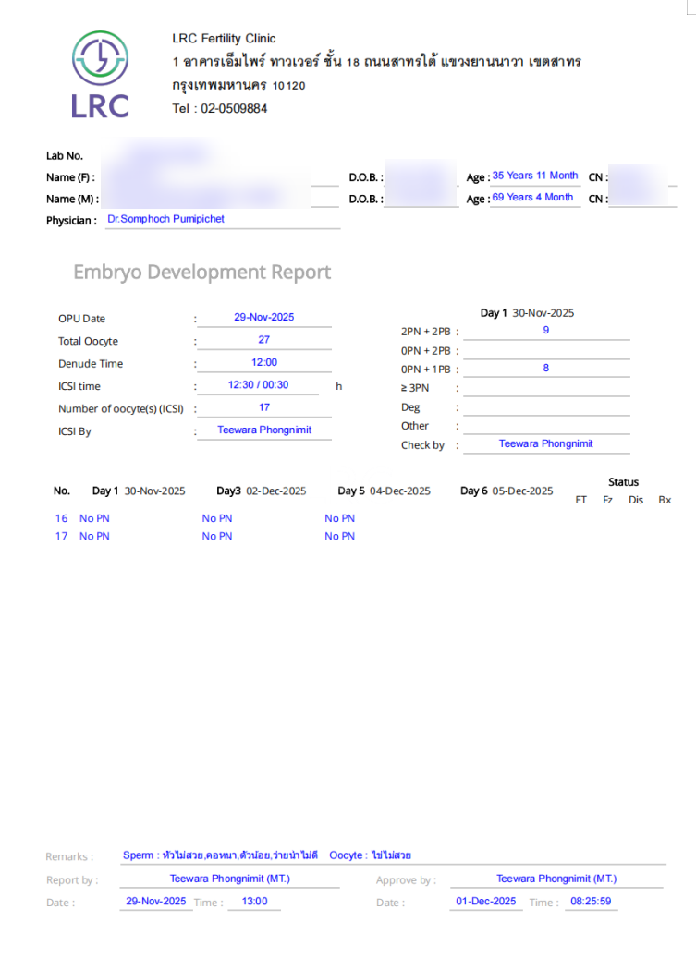Click the Denude Time field 12:00

coord(263,362)
